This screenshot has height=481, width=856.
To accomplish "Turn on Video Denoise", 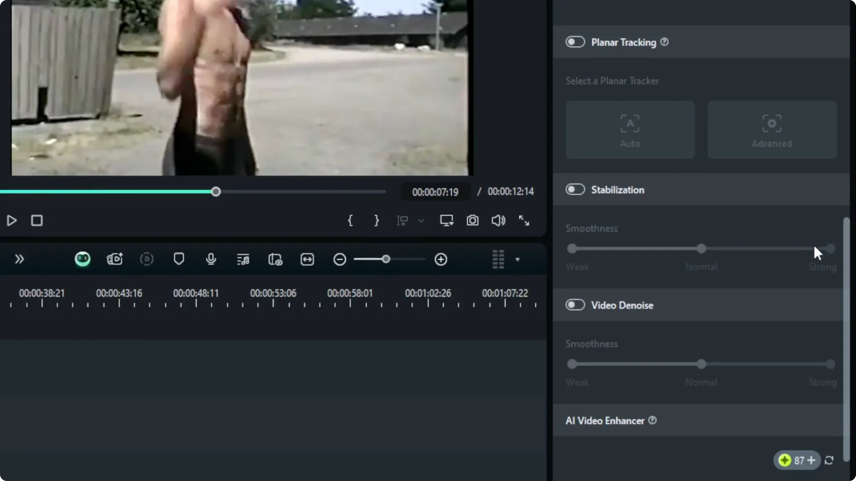I will pyautogui.click(x=575, y=305).
